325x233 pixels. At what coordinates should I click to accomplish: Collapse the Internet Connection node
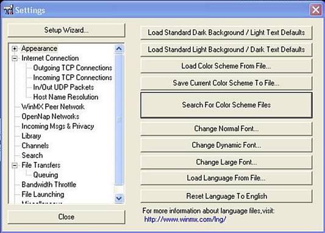15,58
